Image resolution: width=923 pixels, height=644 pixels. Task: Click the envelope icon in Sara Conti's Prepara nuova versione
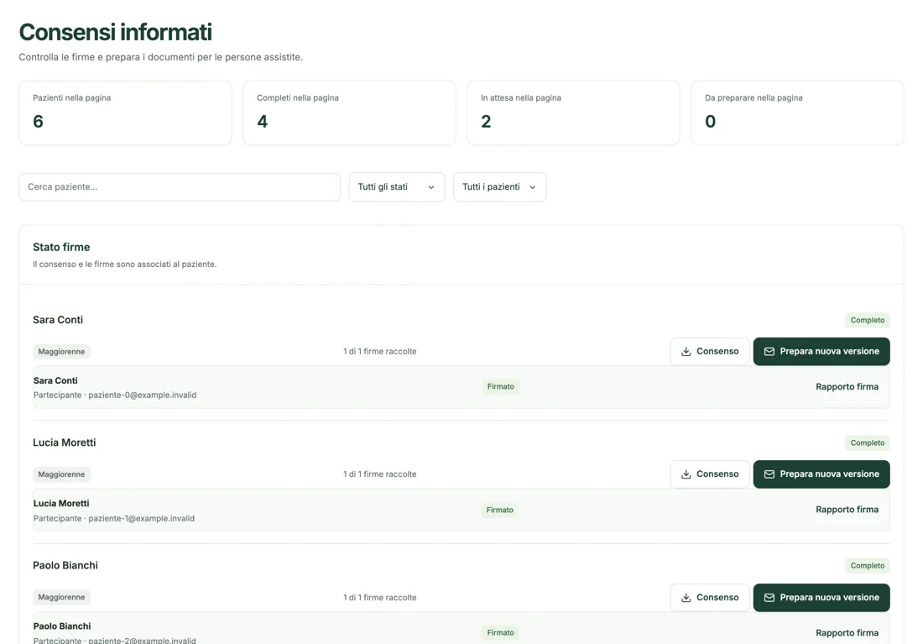tap(769, 352)
